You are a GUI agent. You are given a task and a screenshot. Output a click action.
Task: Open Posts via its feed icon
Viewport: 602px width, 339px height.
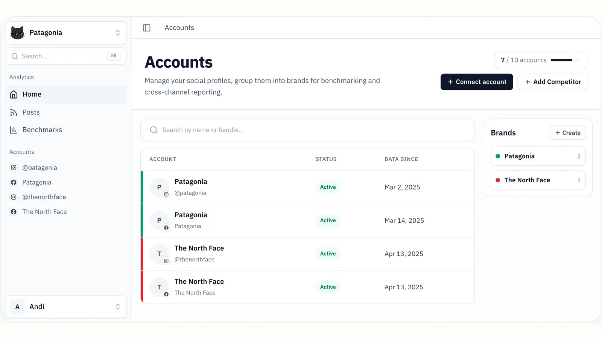pos(14,113)
